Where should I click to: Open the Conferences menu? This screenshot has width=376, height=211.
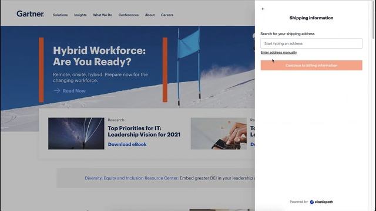pyautogui.click(x=129, y=15)
